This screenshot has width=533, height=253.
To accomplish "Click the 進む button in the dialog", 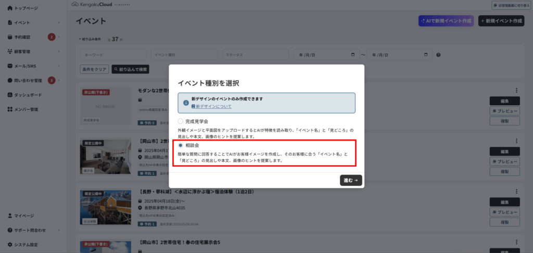I will (351, 180).
